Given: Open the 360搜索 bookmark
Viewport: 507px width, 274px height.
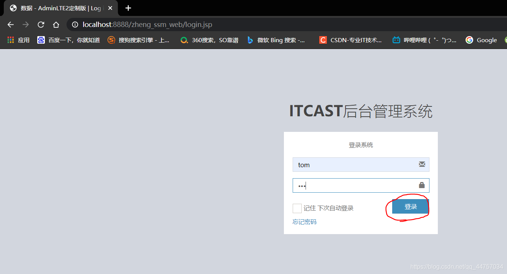Looking at the screenshot, I should pos(209,40).
